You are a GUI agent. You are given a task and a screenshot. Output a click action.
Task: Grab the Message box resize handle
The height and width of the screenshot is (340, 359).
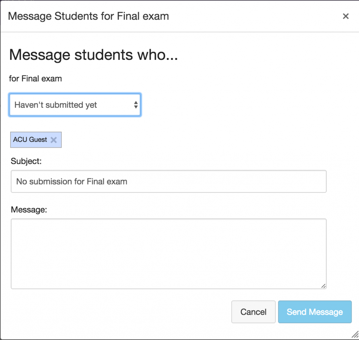(323, 286)
